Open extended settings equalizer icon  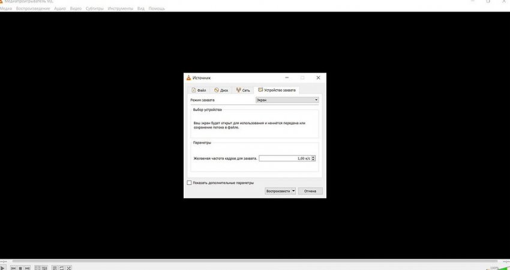click(x=45, y=268)
